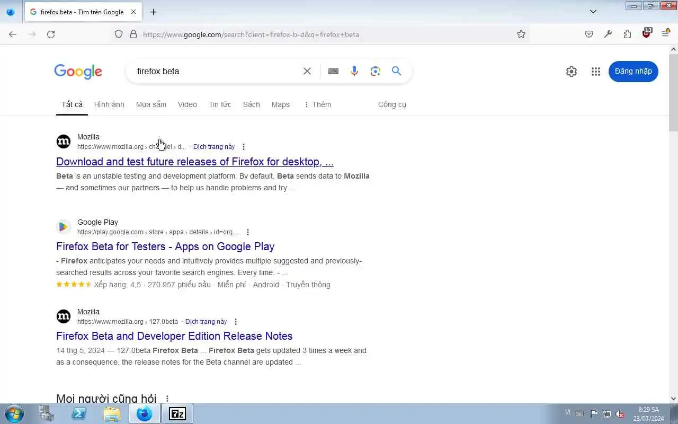
Task: Open a new browser tab
Action: click(x=153, y=12)
